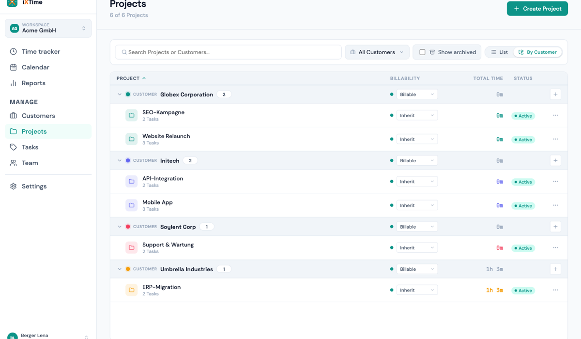Screen dimensions: 581x339
Task: Open ERP-Migration Inherit billability dropdown
Action: click(417, 290)
